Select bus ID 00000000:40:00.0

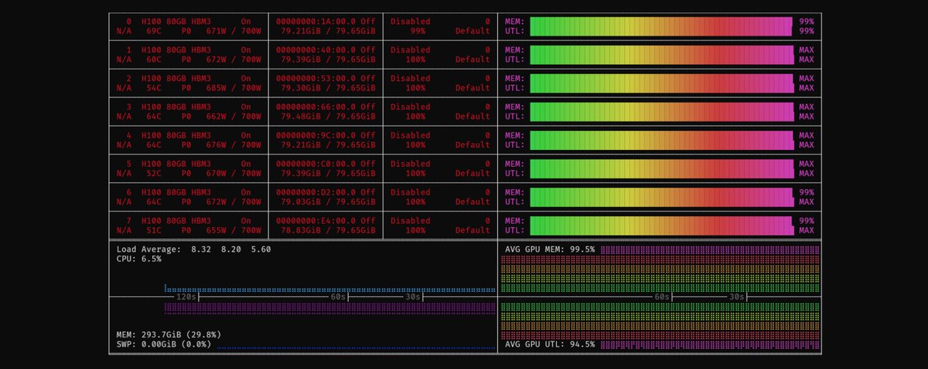(x=316, y=50)
